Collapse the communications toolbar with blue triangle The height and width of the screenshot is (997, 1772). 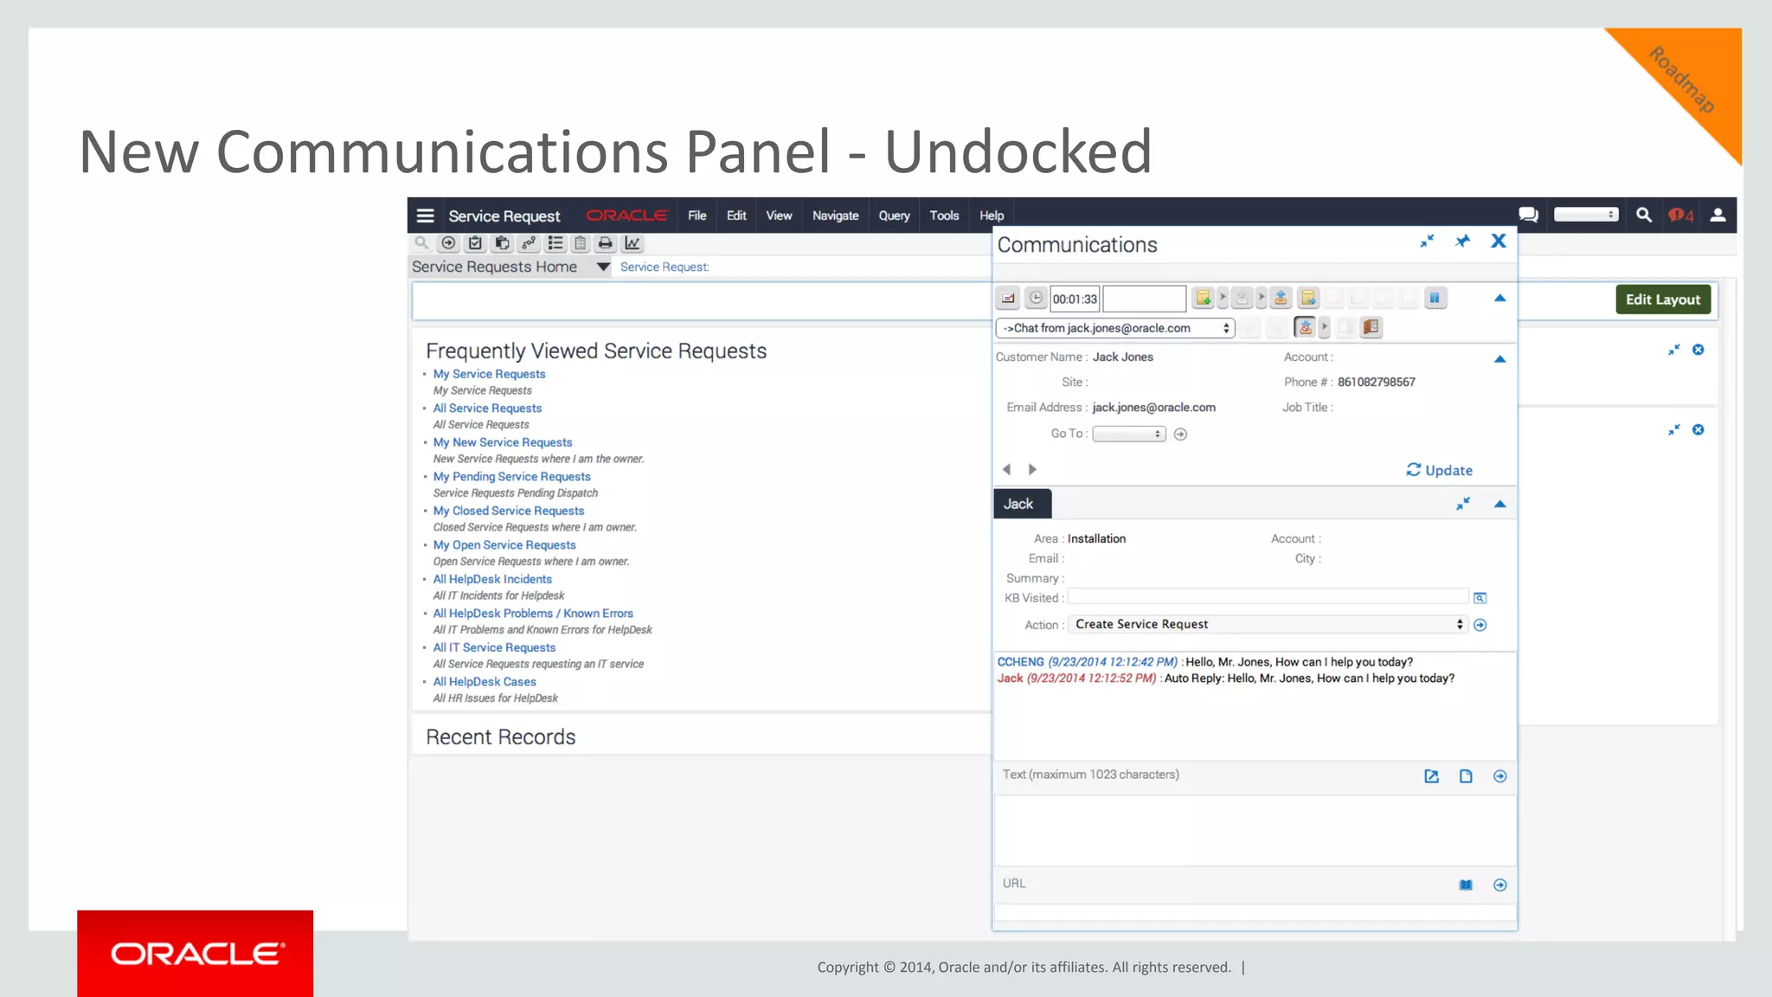tap(1499, 299)
